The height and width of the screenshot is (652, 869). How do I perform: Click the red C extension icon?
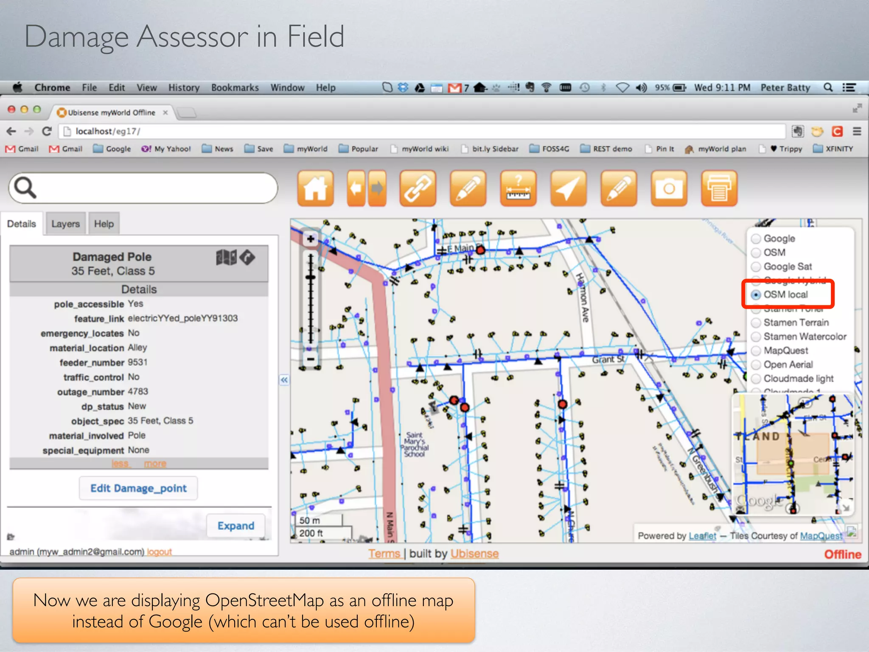pos(837,132)
